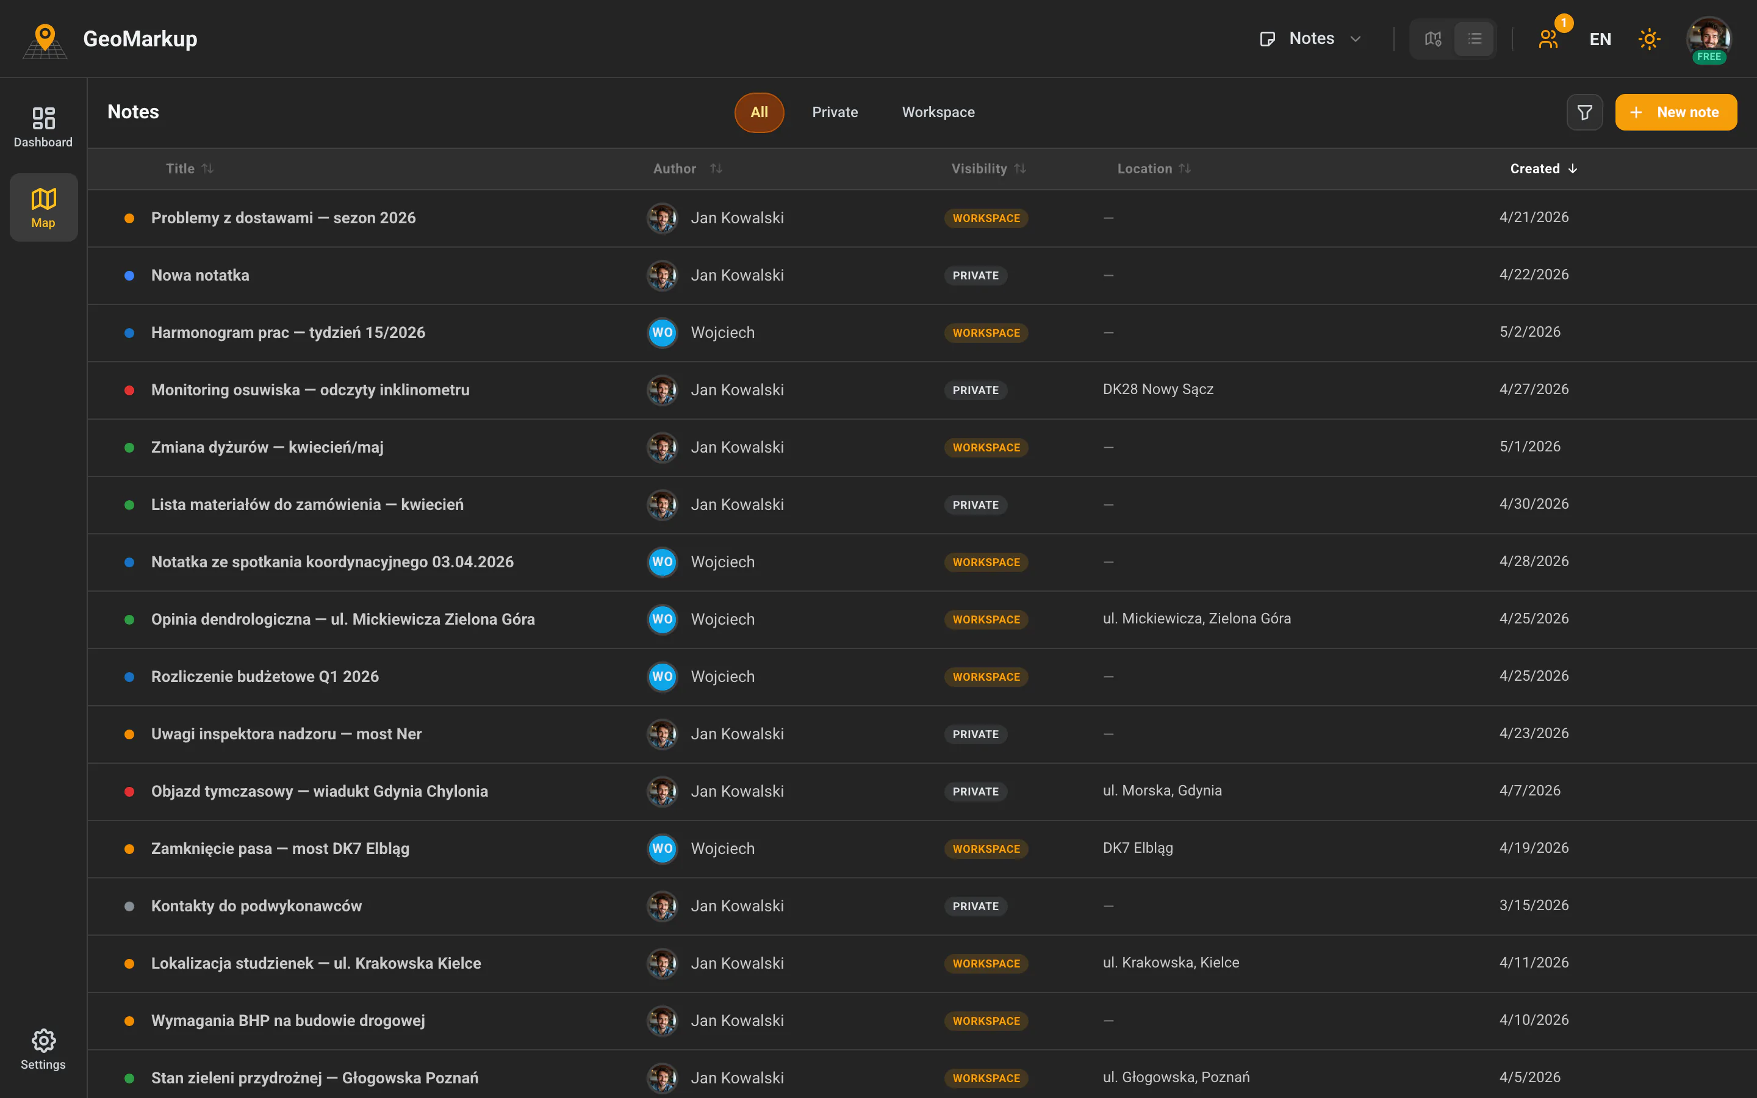This screenshot has height=1098, width=1757.
Task: Select the All filter tab
Action: 760,113
